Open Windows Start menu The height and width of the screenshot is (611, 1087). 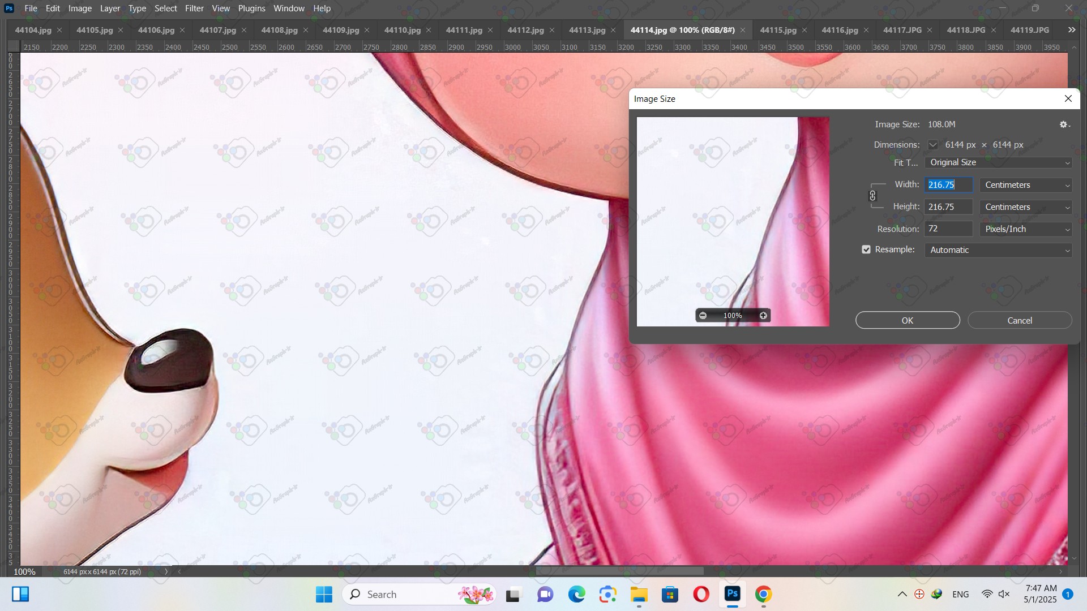point(324,595)
